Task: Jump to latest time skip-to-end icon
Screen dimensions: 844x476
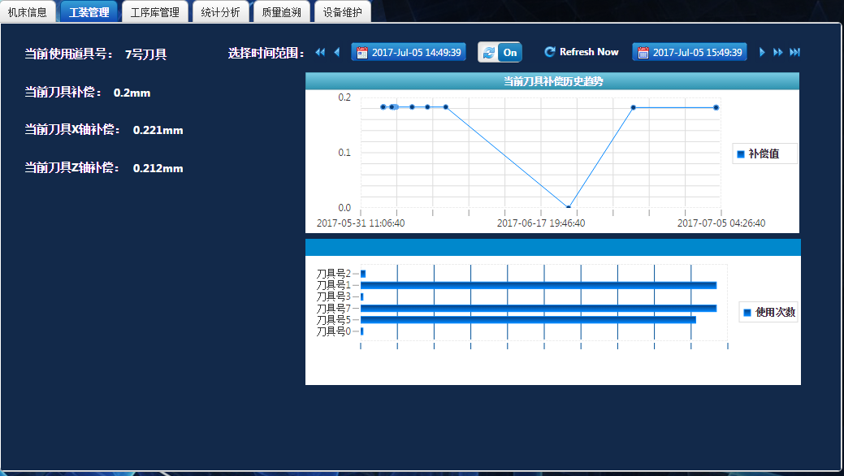Action: tap(794, 52)
